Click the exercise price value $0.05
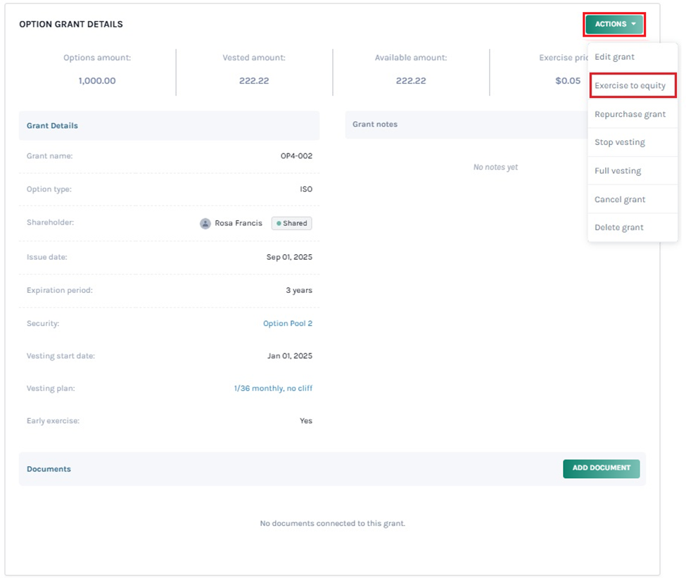The width and height of the screenshot is (686, 578). tap(567, 81)
